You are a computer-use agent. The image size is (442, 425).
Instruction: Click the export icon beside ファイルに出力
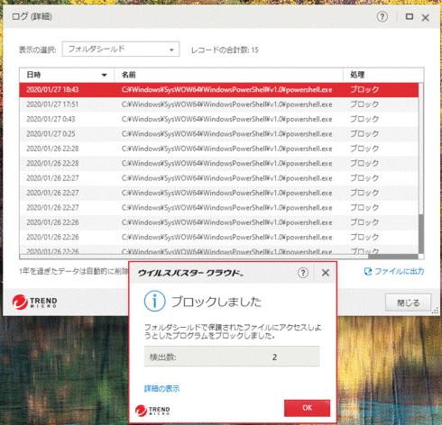(368, 272)
